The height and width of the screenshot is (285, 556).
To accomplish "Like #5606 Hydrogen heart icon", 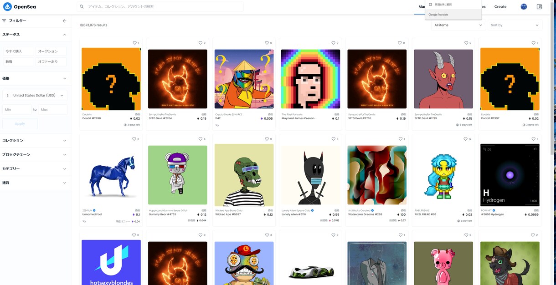I will [533, 139].
